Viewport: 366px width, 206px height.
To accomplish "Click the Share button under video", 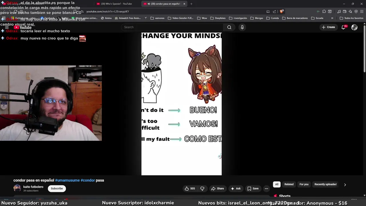I will (x=217, y=189).
